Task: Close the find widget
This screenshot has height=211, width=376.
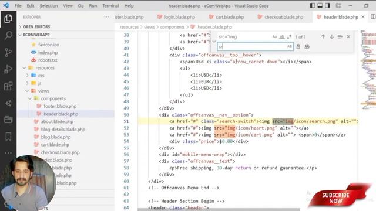Action: coord(348,36)
